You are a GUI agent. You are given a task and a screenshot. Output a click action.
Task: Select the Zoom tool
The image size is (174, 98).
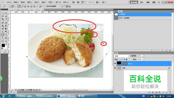[x=6, y=41]
